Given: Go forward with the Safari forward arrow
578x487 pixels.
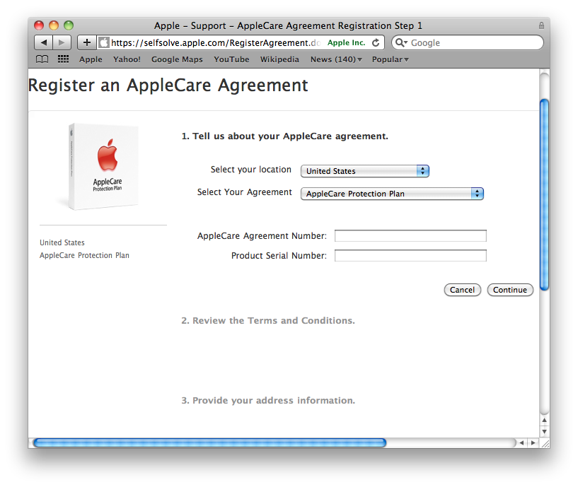Looking at the screenshot, I should pyautogui.click(x=62, y=42).
